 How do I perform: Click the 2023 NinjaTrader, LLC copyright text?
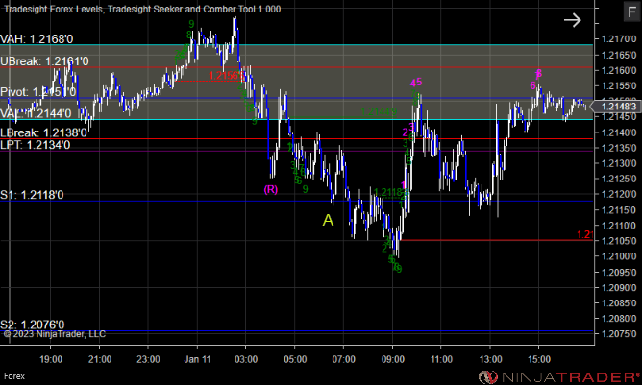(x=55, y=334)
